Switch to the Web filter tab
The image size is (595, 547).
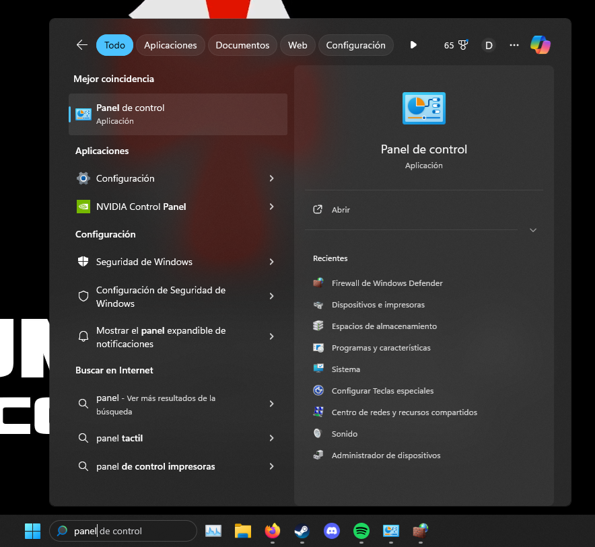(297, 45)
